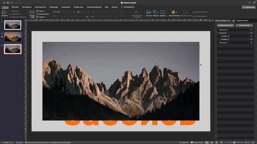Screen dimensions: 257x144
Task: Open the search magnifier in title bar
Action: pyautogui.click(x=250, y=3)
